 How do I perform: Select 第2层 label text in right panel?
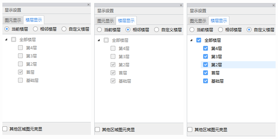216,65
